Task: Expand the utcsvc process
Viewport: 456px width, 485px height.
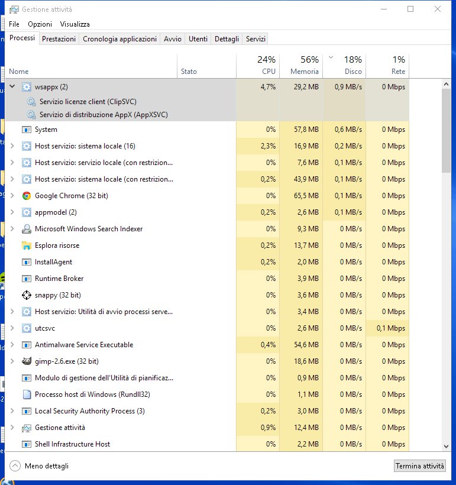Action: 12,328
